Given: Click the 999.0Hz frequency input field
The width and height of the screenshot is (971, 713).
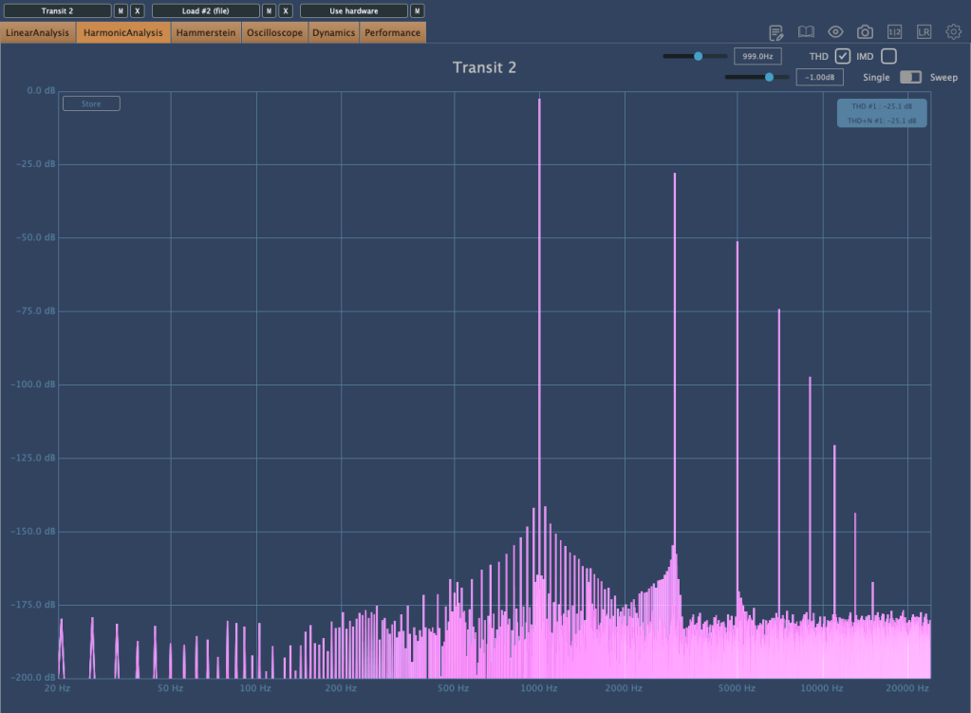Looking at the screenshot, I should [x=757, y=57].
